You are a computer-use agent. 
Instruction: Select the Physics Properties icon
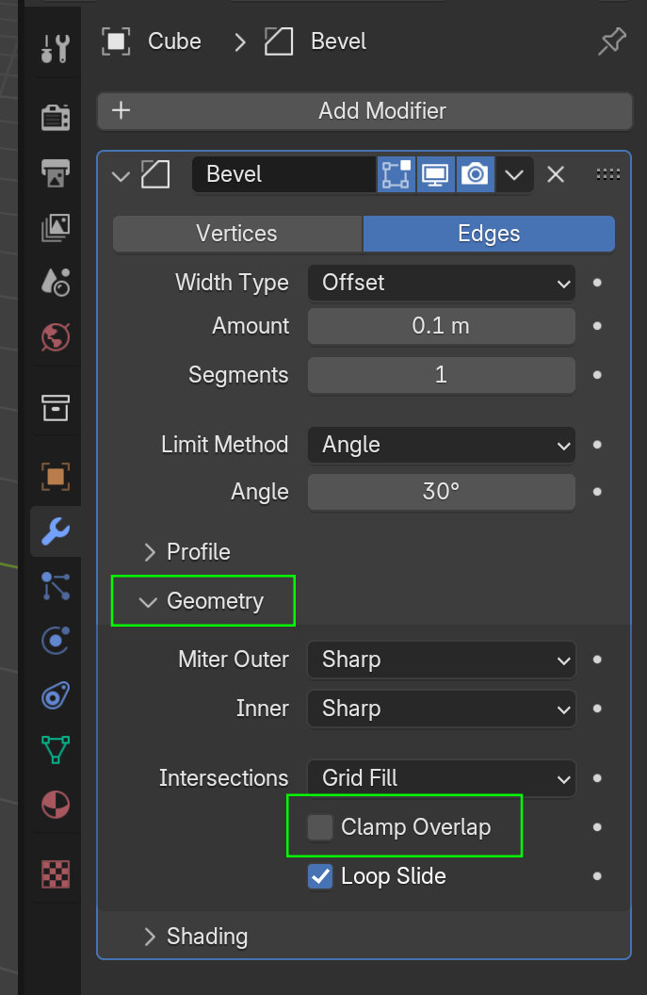tap(54, 641)
